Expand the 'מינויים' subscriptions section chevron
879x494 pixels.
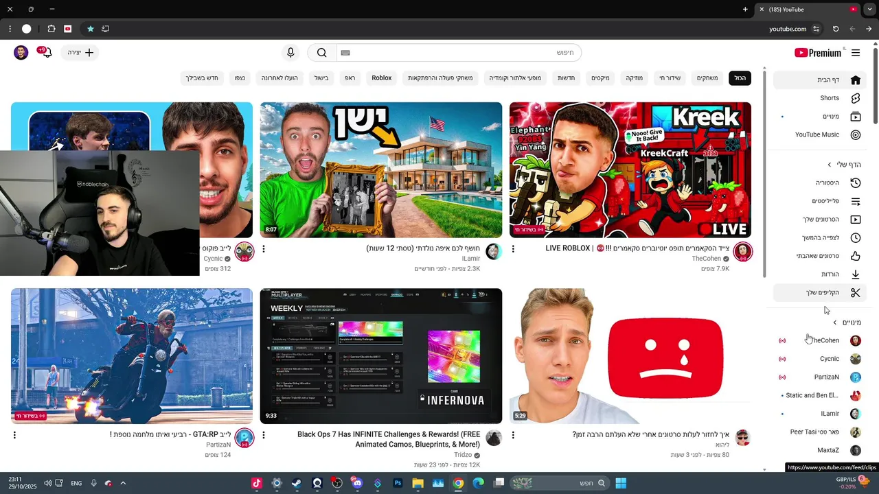[835, 322]
